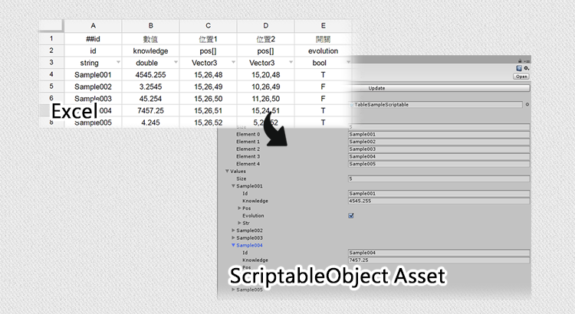Open the filter dropdown in column D Vector3 cell
575x314 pixels.
coord(291,62)
